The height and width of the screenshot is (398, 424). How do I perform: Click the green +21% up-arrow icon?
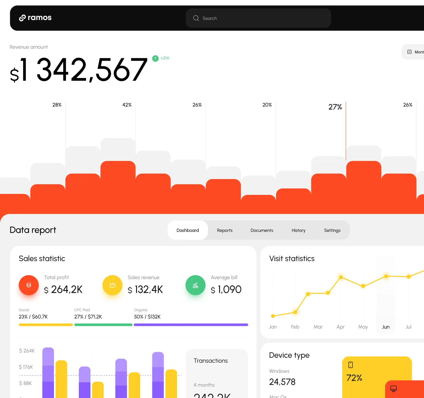(x=155, y=58)
